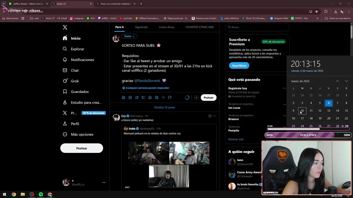353x198 pixels.
Task: Switch to Posts con contenido multimedia tab
Action: pyautogui.click(x=116, y=4)
